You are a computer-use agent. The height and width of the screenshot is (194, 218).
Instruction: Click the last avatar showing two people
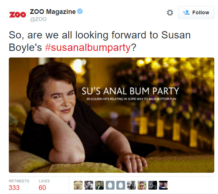pyautogui.click(x=163, y=185)
